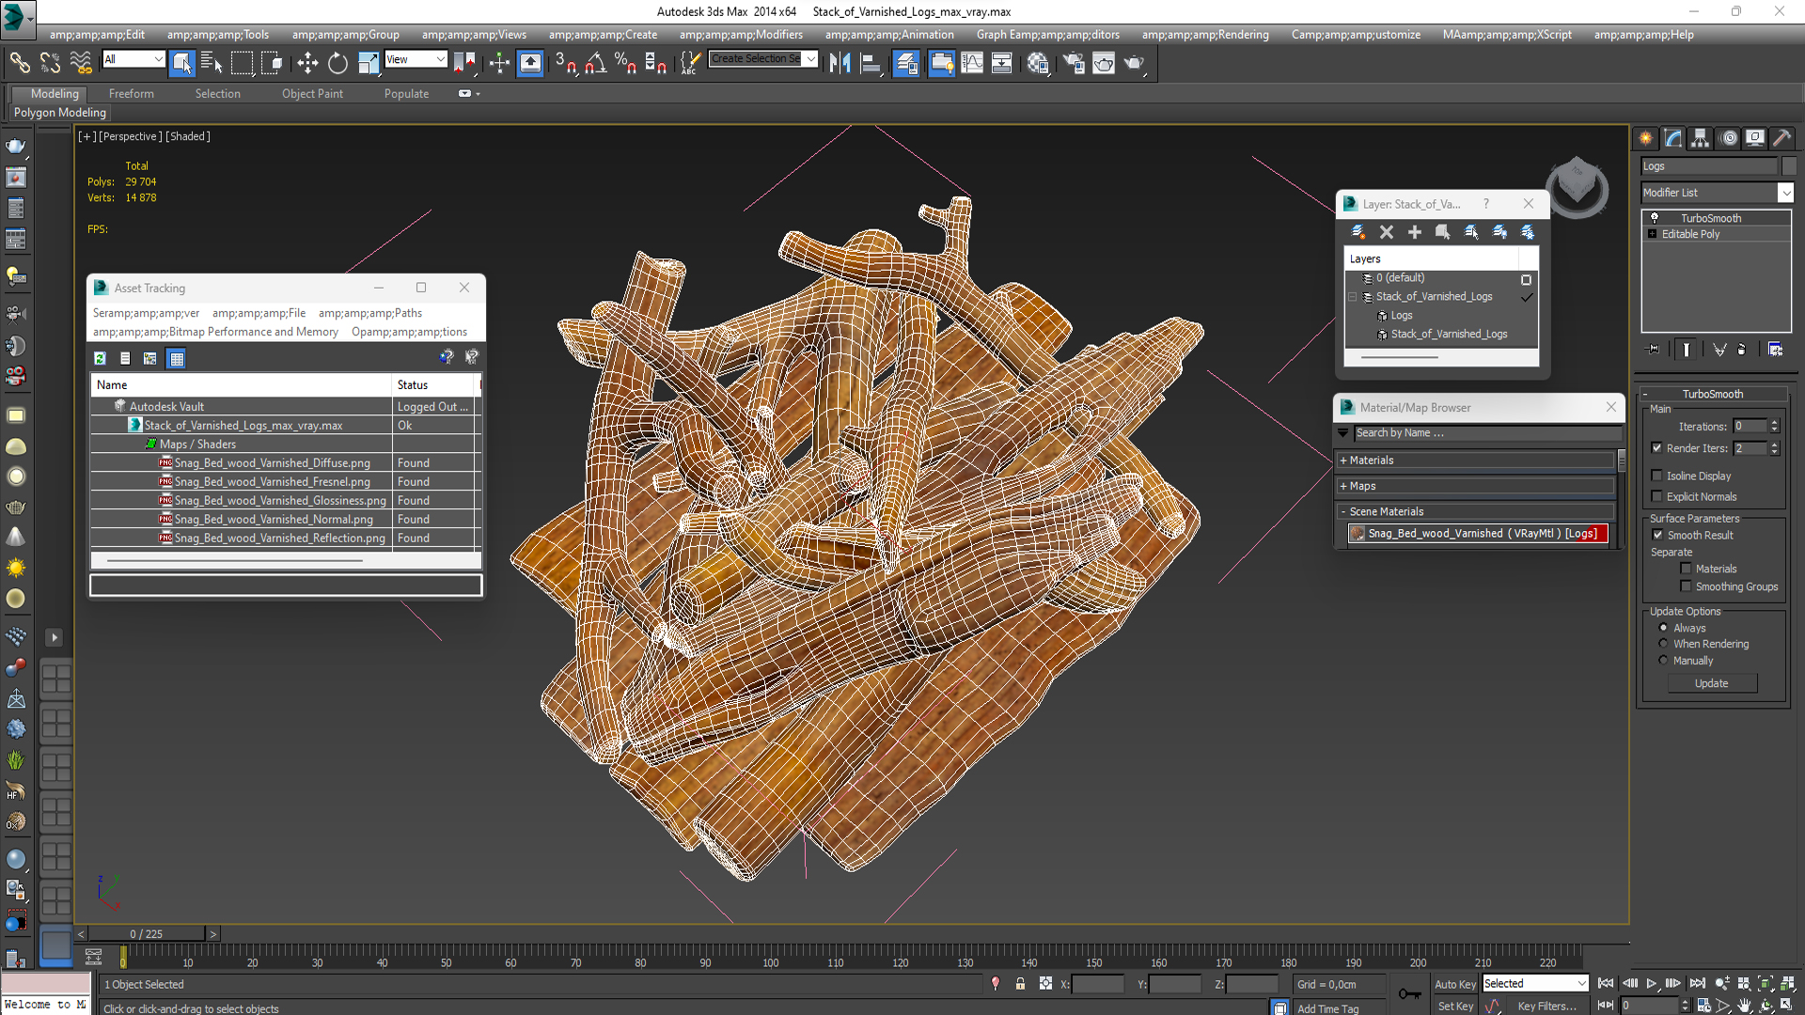
Task: Open the Modifier List dropdown
Action: coord(1784,193)
